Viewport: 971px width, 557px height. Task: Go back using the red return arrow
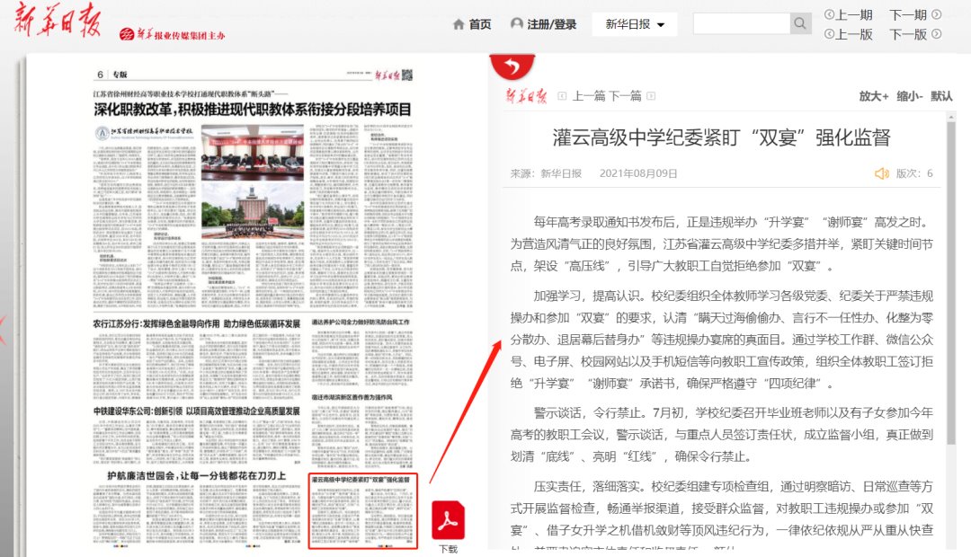pos(512,66)
